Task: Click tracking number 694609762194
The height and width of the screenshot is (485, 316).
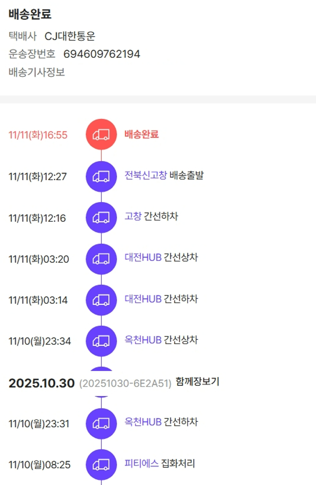Action: click(x=102, y=54)
